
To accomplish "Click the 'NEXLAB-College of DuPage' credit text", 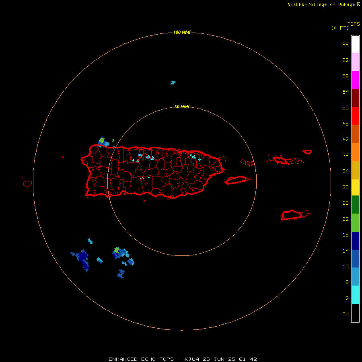I will point(322,4).
